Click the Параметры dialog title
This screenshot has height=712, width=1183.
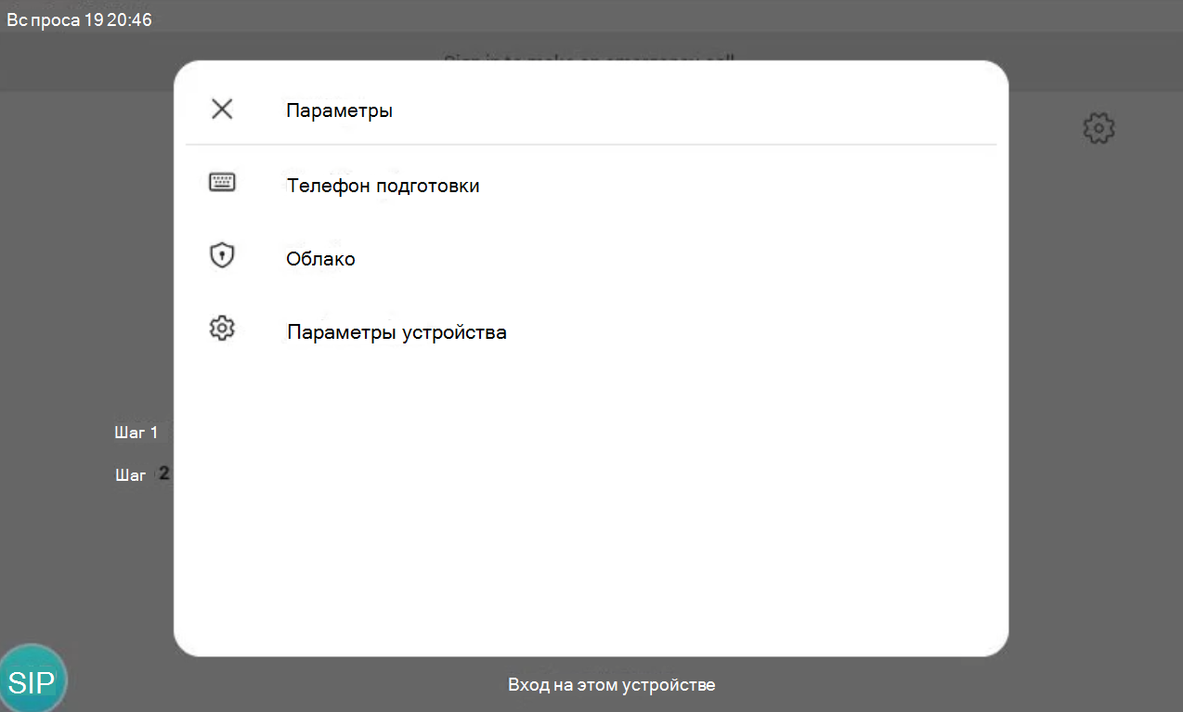tap(340, 110)
